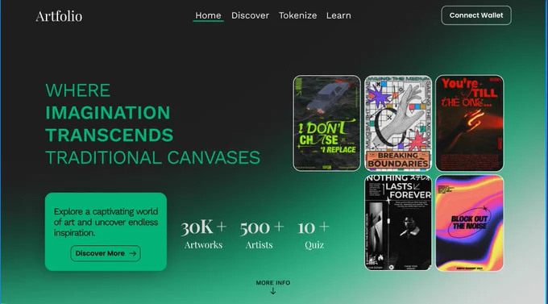The width and height of the screenshot is (548, 304).
Task: Click the arrow icon in Discover More
Action: (x=132, y=253)
